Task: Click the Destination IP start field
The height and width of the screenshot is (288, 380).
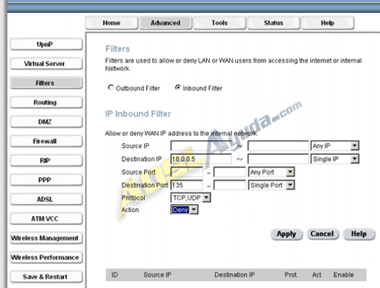Action: point(201,159)
